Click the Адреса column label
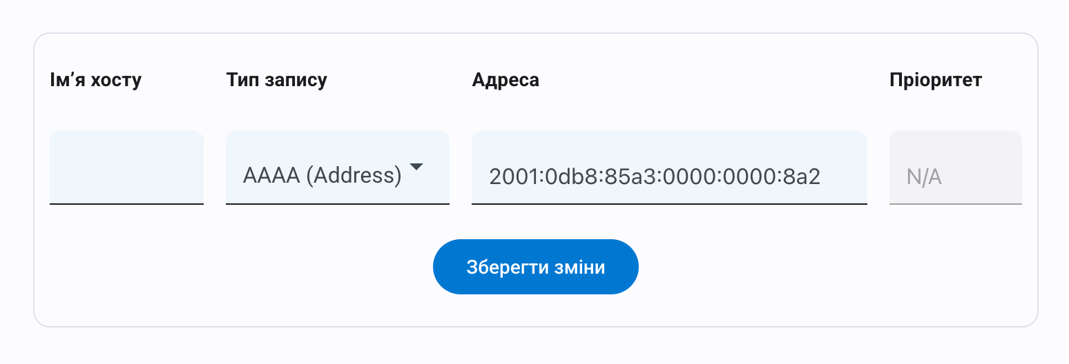This screenshot has width=1069, height=364. tap(505, 80)
